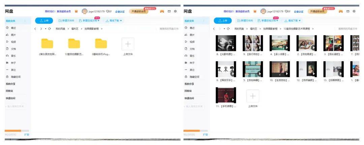364x145 pixels.
Task: Click 我的网盘 breadcrumb in left window
Action: tap(60, 29)
